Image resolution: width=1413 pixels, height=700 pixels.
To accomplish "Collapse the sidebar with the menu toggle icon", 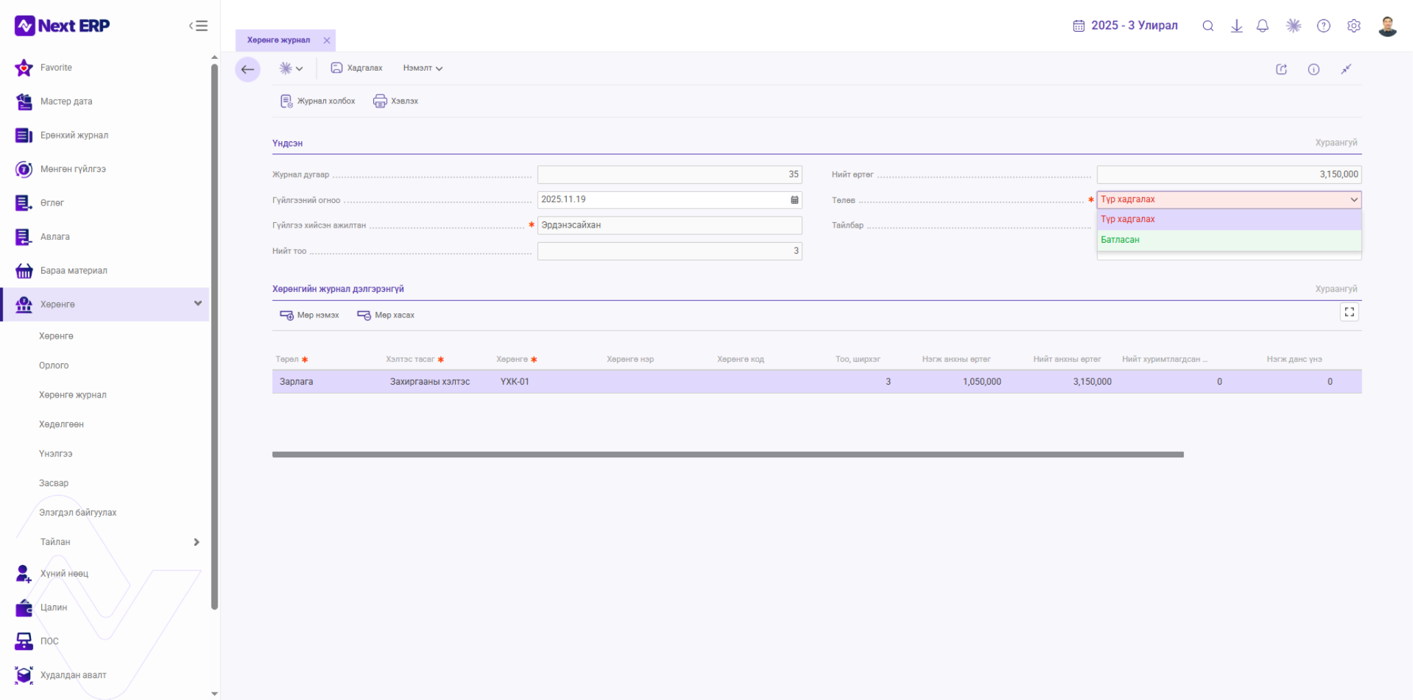I will click(x=198, y=26).
